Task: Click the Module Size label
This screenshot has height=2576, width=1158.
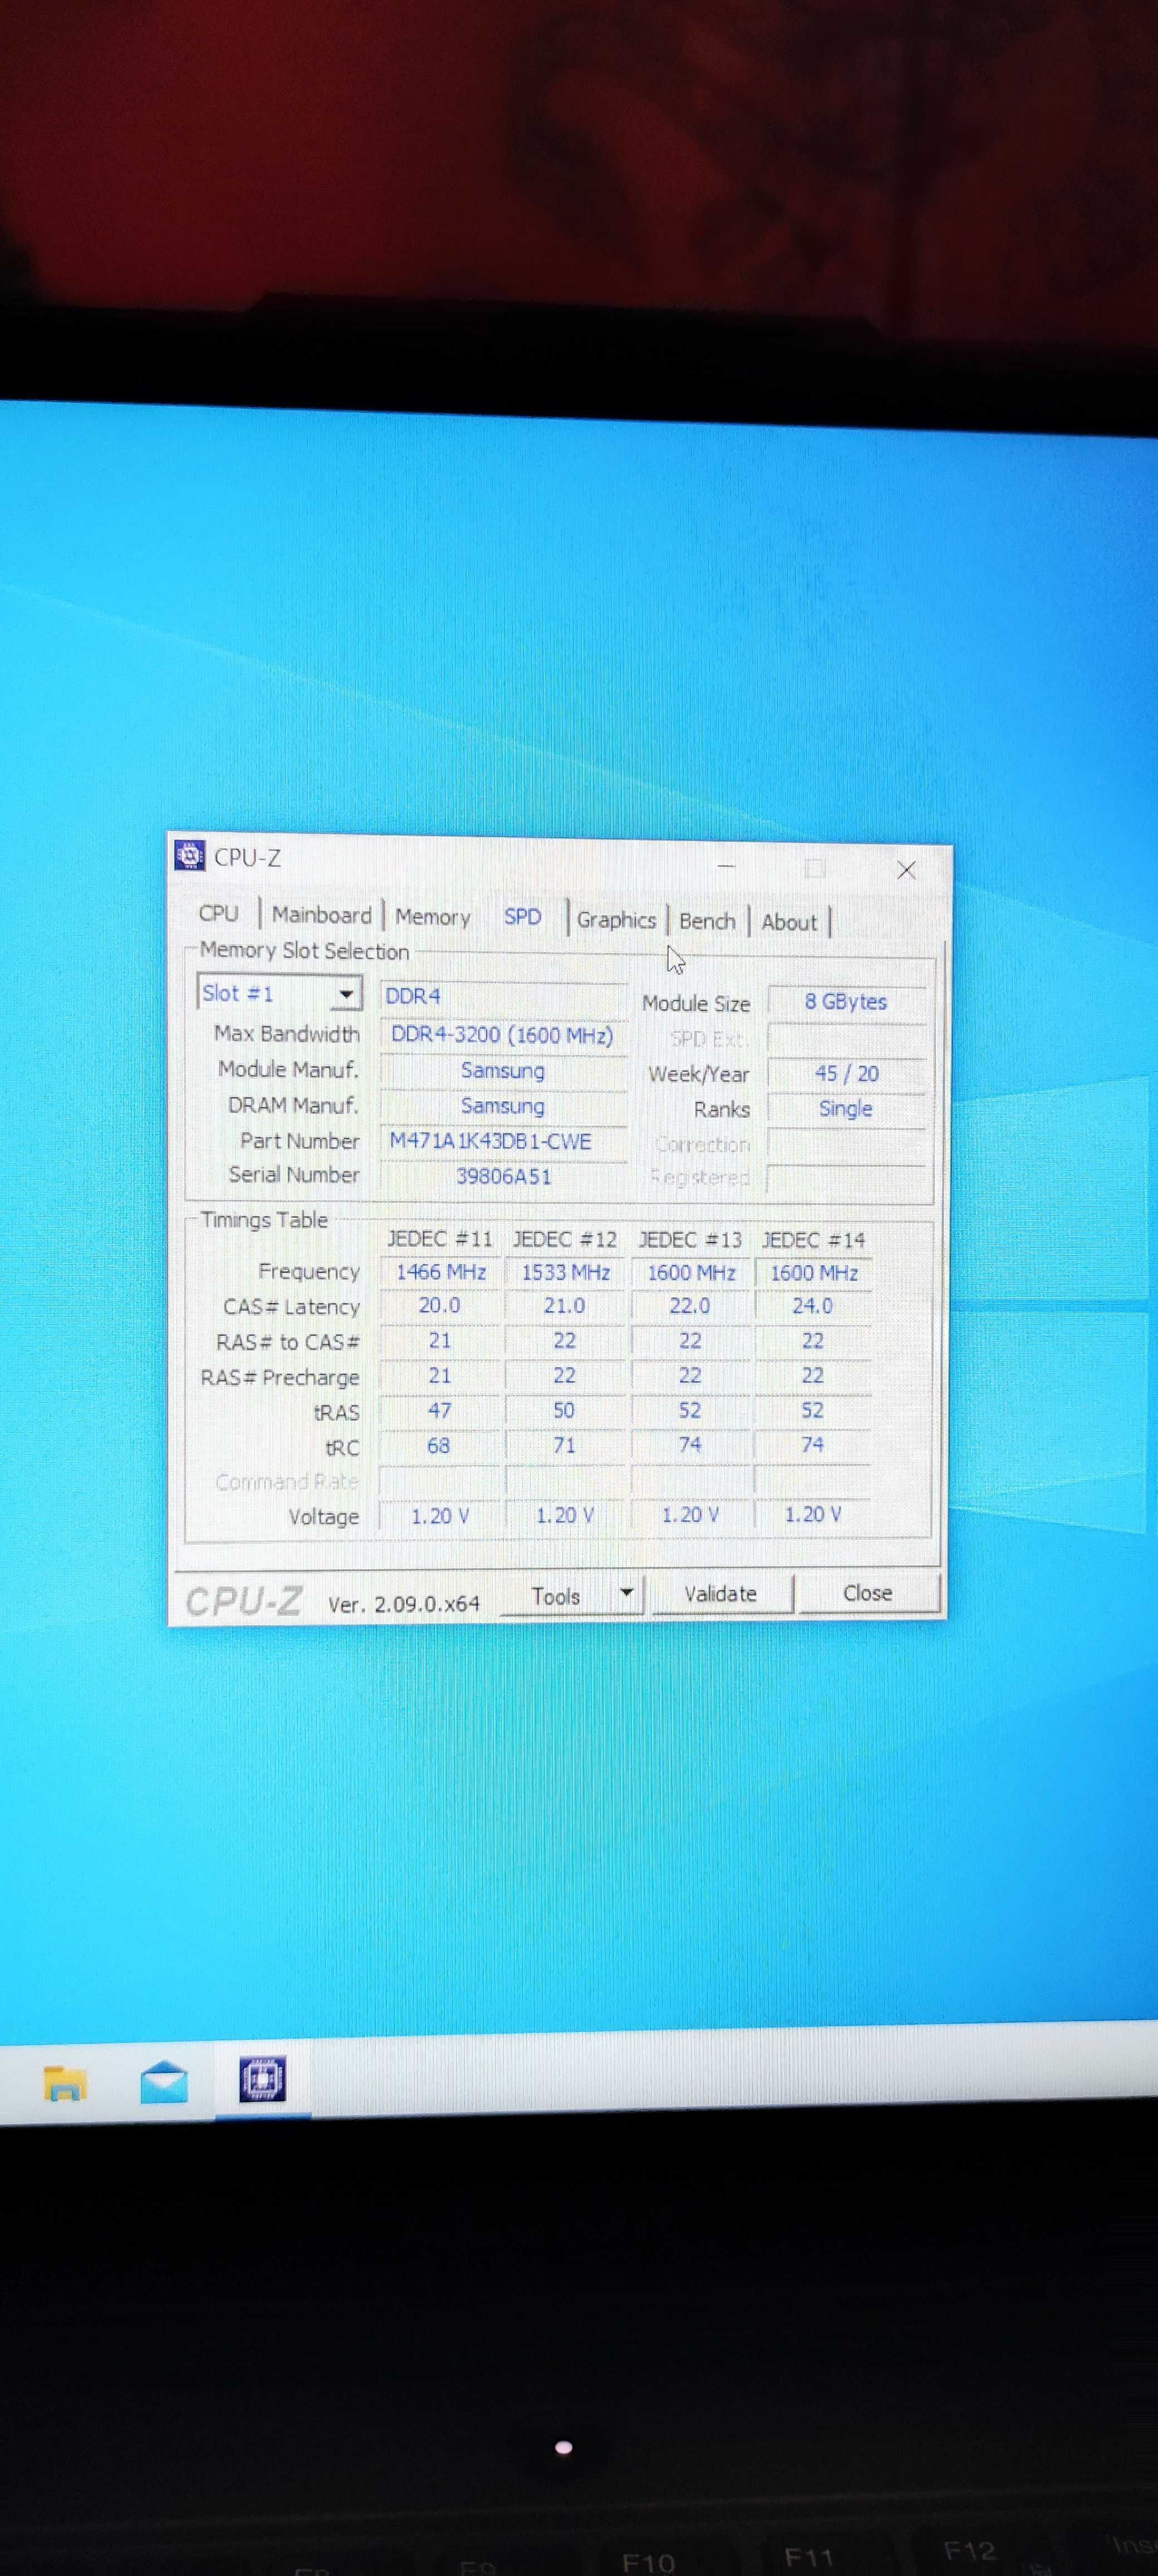Action: point(696,1004)
